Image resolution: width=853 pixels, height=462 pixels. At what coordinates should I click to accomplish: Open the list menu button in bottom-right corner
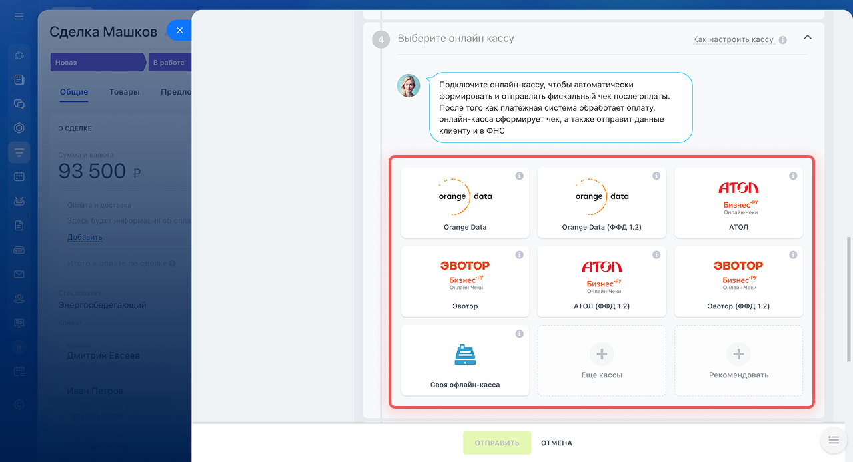coord(833,439)
